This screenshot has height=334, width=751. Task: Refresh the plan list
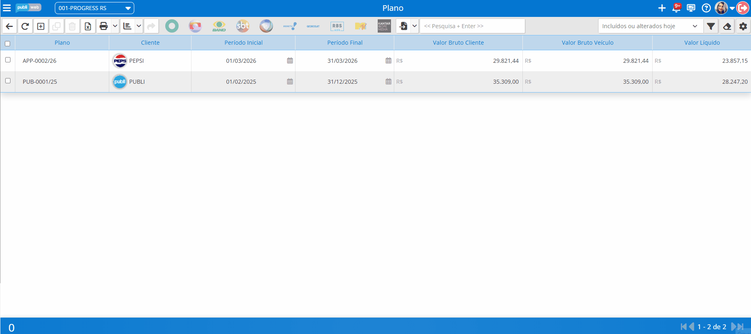tap(25, 26)
